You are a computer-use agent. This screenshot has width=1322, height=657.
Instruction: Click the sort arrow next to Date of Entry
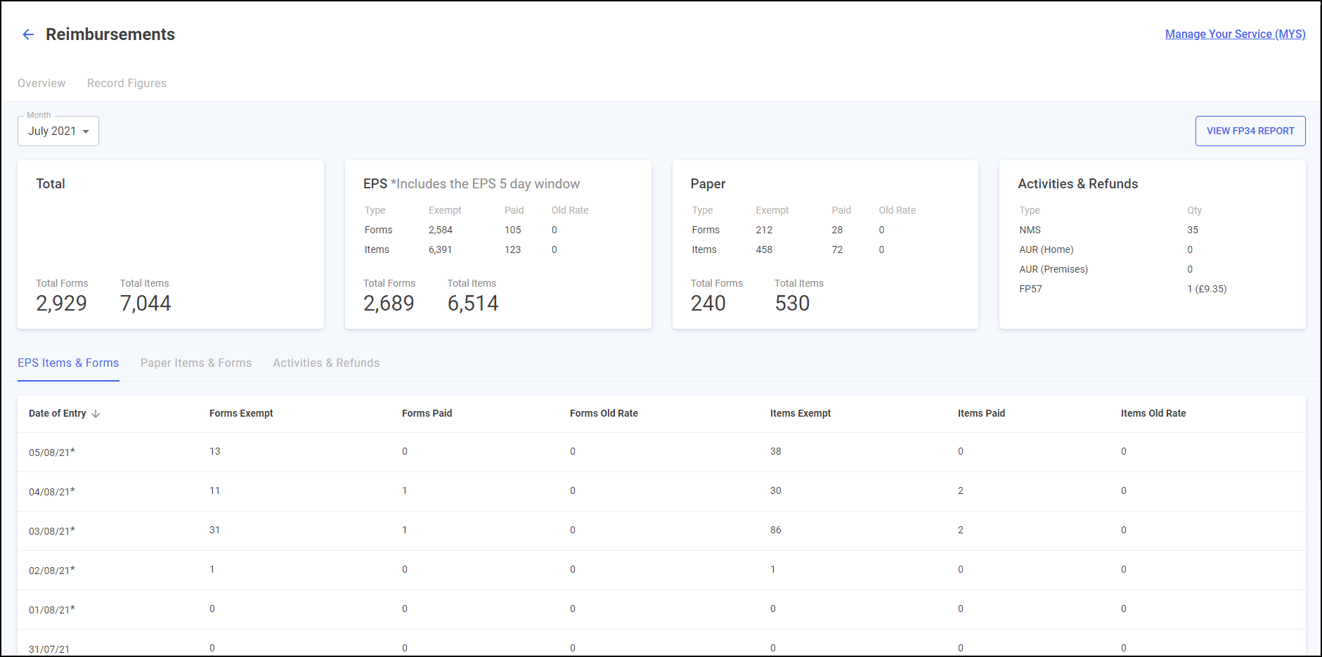click(96, 414)
